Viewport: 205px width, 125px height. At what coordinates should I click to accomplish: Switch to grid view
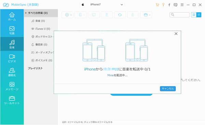[194, 15]
